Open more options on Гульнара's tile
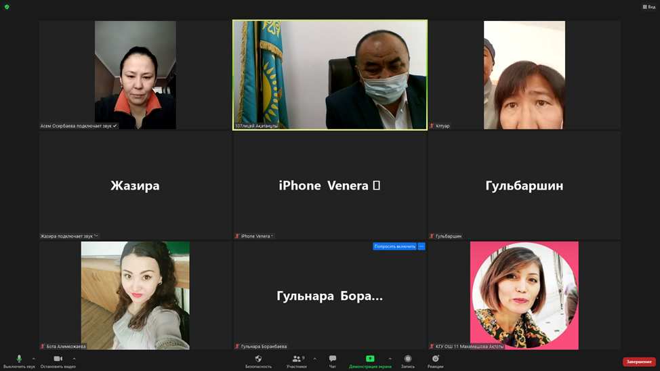 (x=421, y=246)
